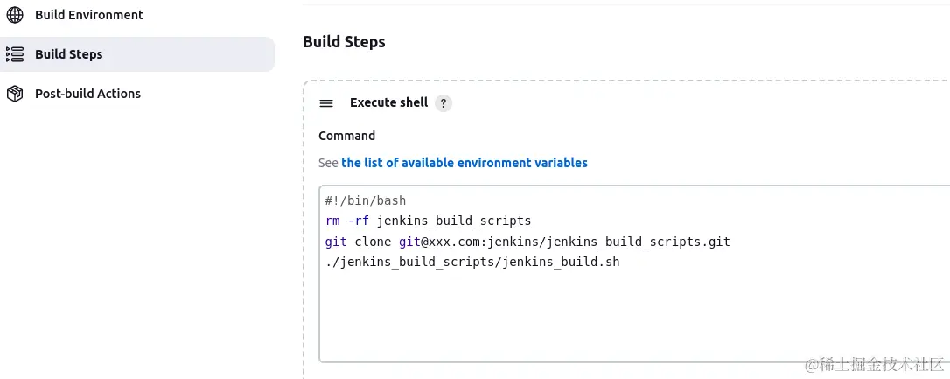Click the 'See' text before the link

[328, 163]
